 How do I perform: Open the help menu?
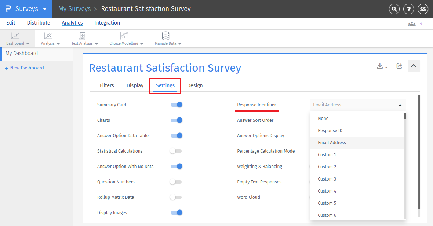coord(408,9)
